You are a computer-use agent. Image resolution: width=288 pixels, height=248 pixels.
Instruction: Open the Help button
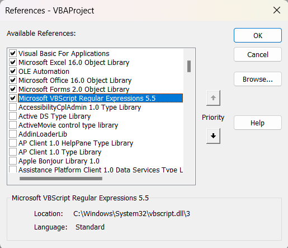258,123
